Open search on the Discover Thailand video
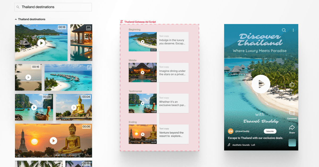This screenshot has width=319, height=167. [284, 30]
